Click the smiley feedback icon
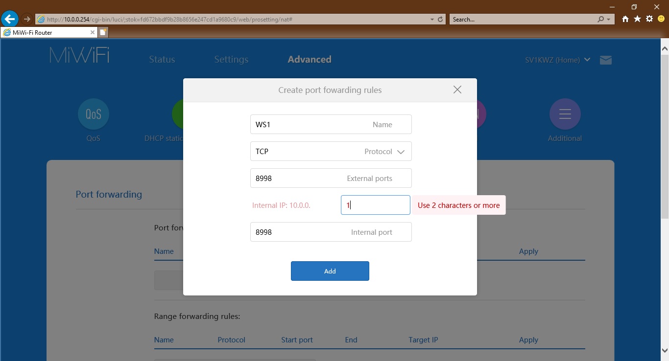Image resolution: width=669 pixels, height=361 pixels. point(661,19)
